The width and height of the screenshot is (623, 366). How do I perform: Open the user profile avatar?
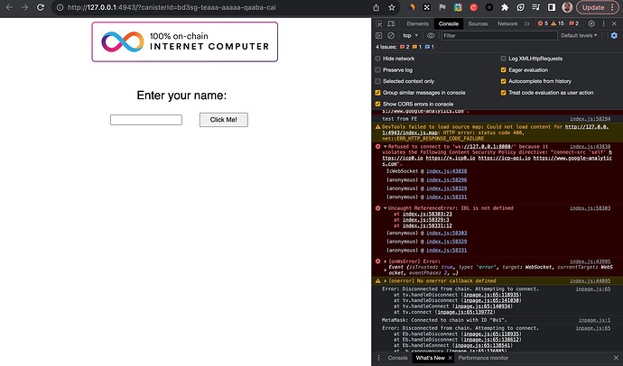point(567,7)
